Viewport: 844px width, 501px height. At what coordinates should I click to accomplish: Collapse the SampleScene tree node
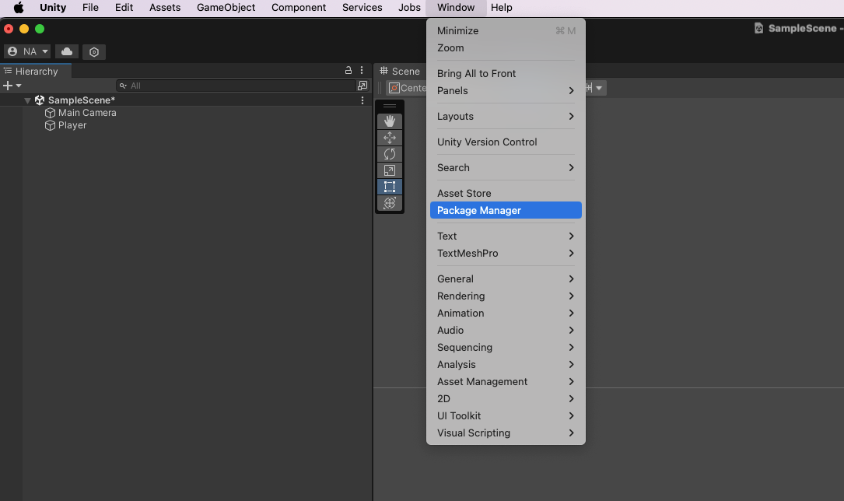coord(28,100)
